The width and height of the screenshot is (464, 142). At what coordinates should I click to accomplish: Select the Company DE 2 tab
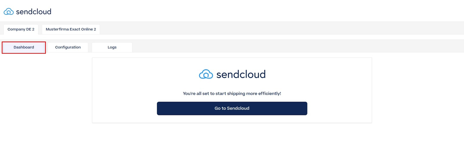21,29
